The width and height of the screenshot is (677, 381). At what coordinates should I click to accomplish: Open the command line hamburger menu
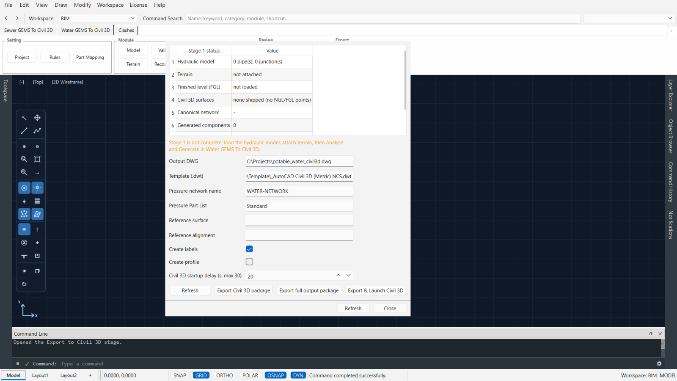pos(18,364)
